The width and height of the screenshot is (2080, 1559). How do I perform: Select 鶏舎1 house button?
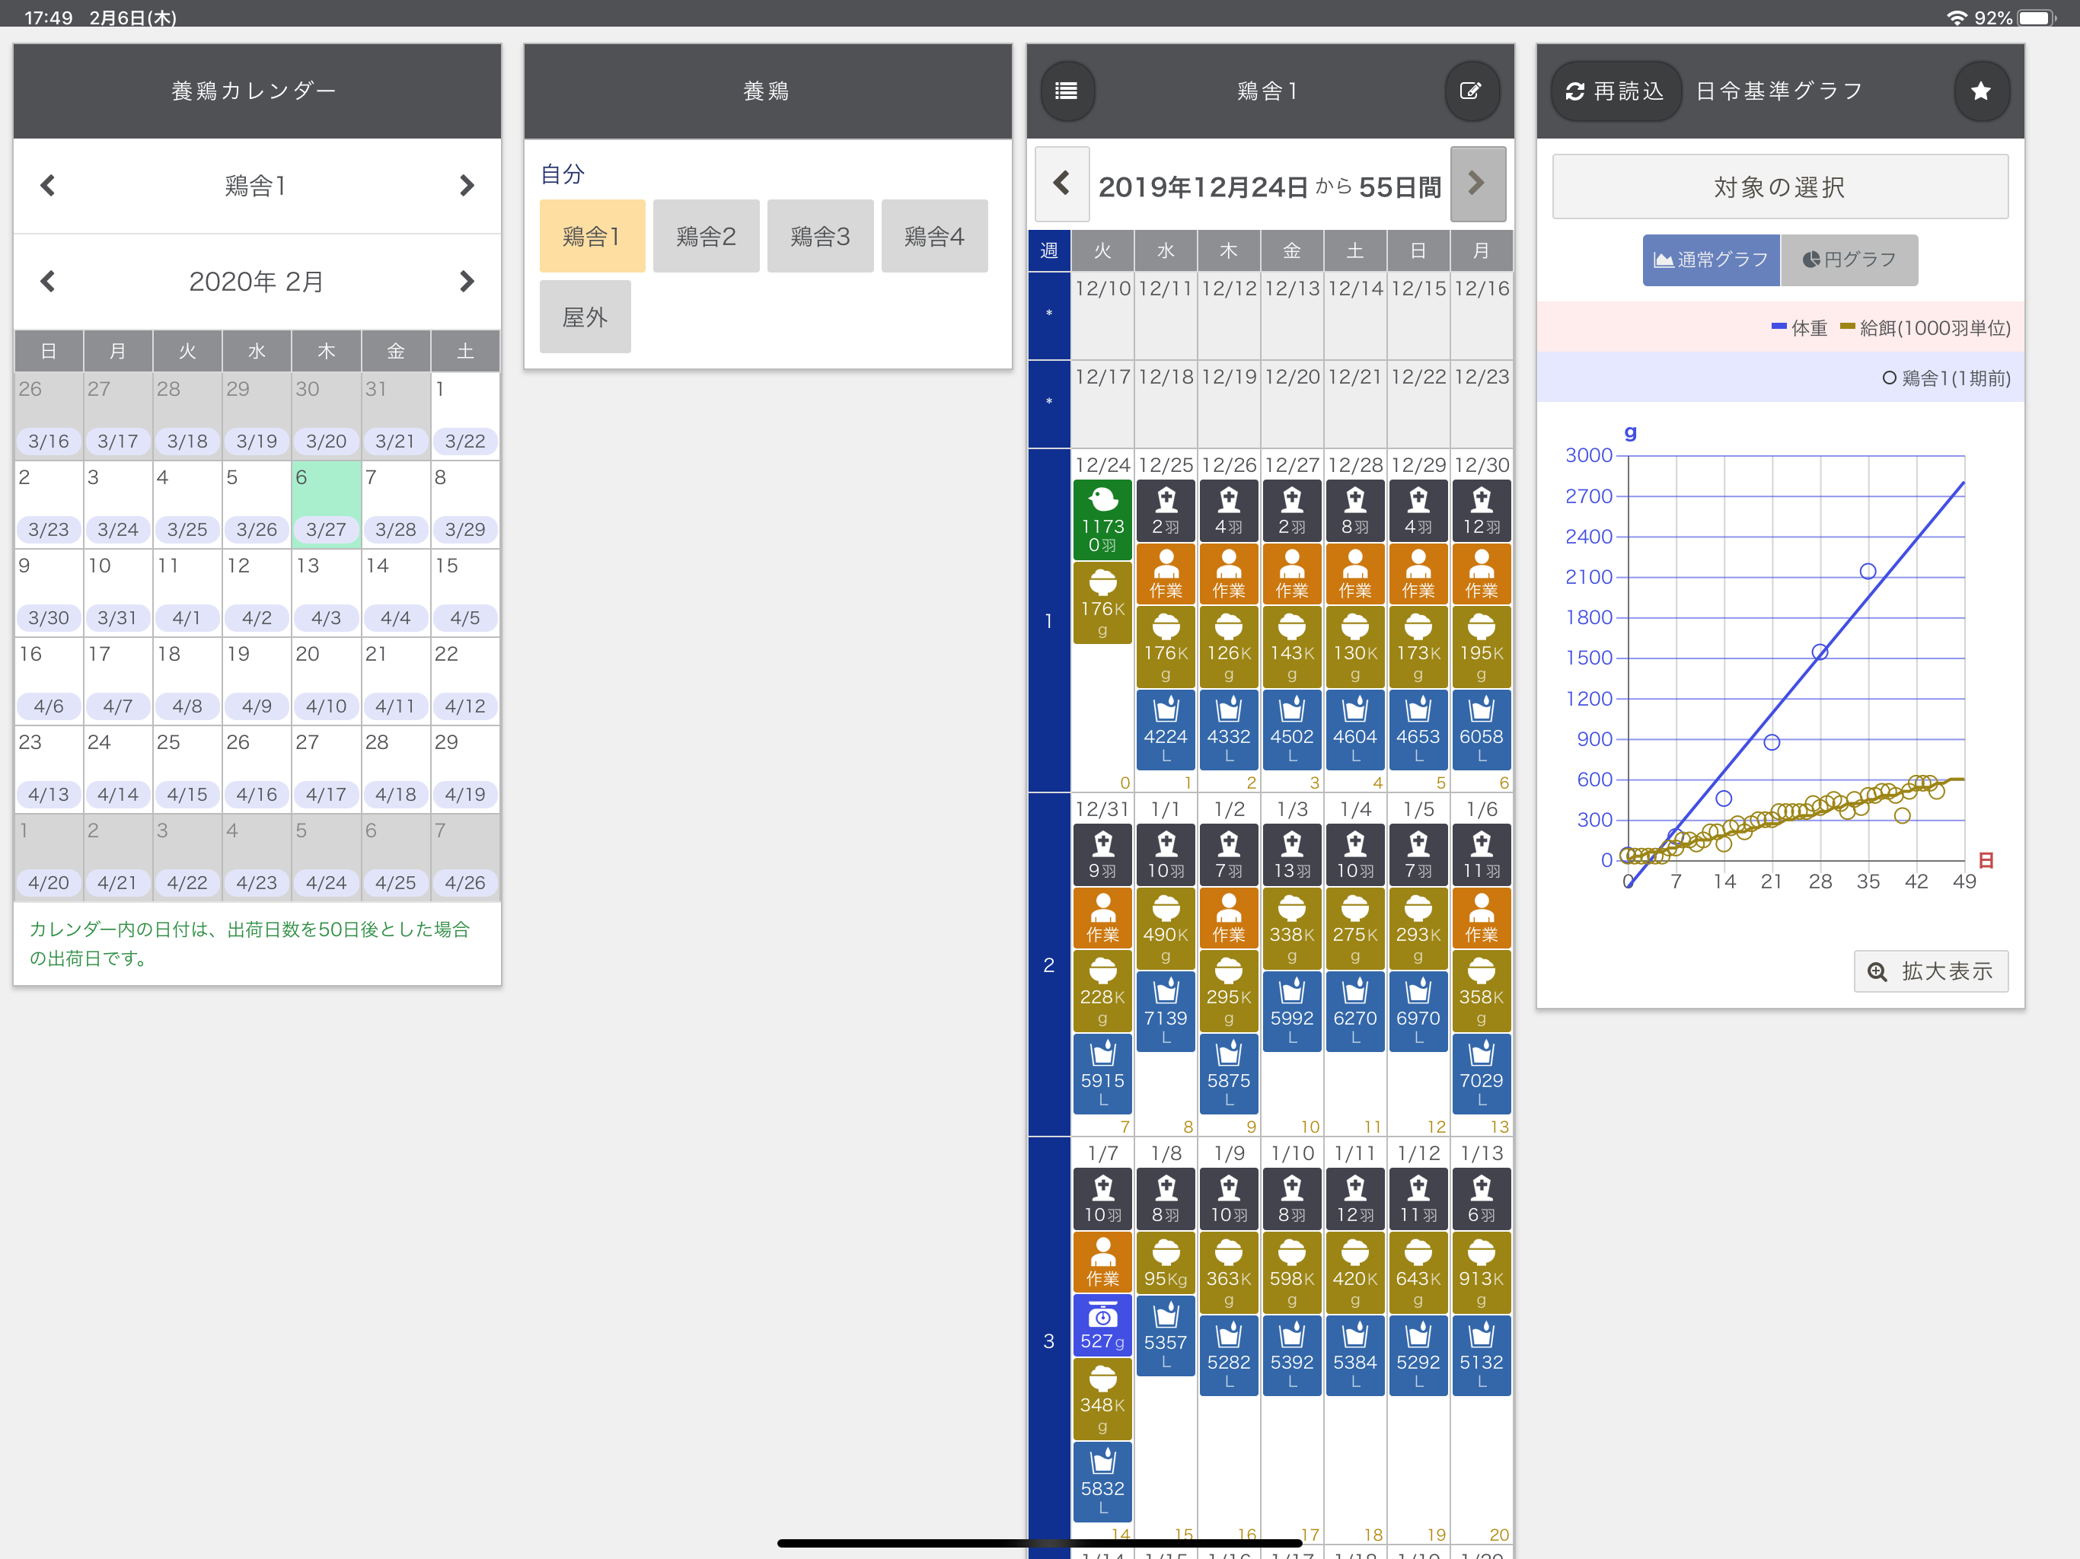[592, 236]
